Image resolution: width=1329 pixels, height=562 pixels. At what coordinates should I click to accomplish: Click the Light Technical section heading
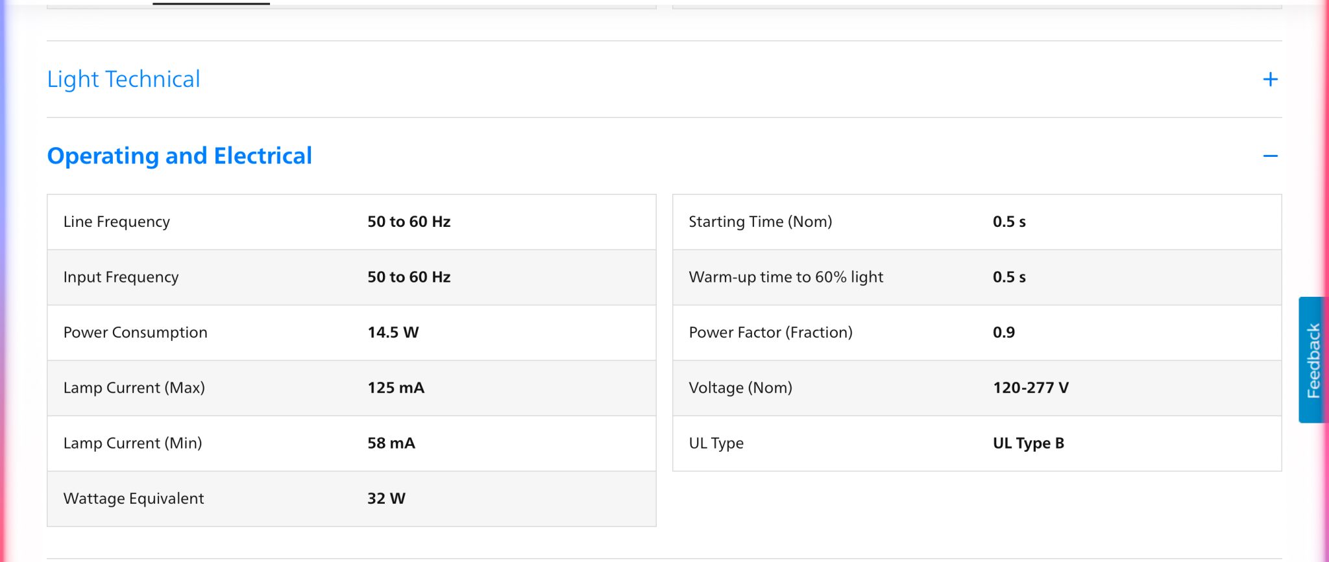click(x=123, y=79)
